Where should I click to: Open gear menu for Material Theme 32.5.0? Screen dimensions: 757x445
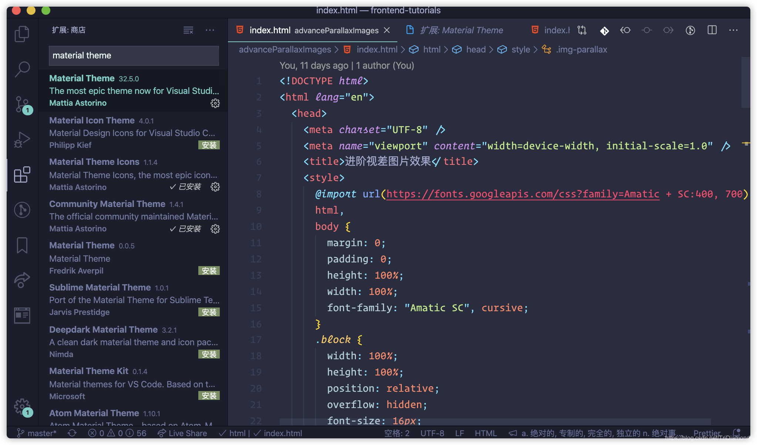coord(215,103)
